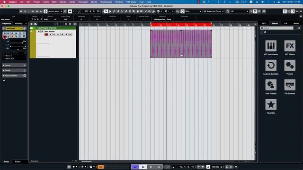Viewport: 303px width, 170px height.
Task: Expand the Sends section
Action: click(x=14, y=70)
